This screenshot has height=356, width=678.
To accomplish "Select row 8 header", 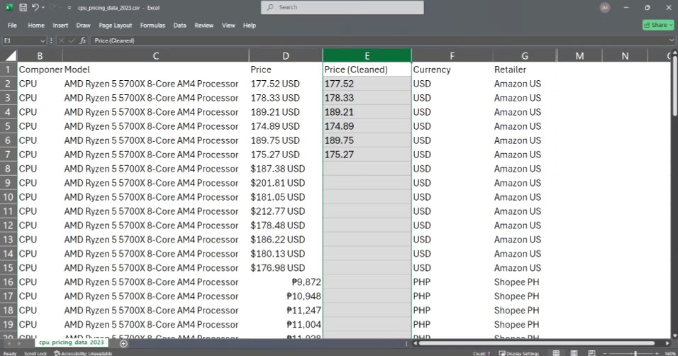I will pyautogui.click(x=9, y=169).
